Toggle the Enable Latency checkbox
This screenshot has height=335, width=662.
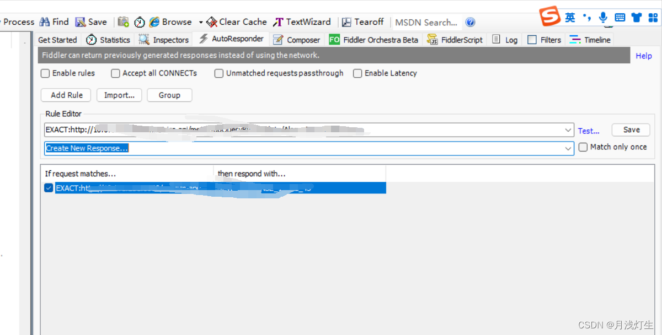pos(357,73)
